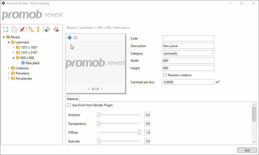Click the Promob logo icon in the title bar
Viewport: 259px width, 155px height.
click(3, 3)
